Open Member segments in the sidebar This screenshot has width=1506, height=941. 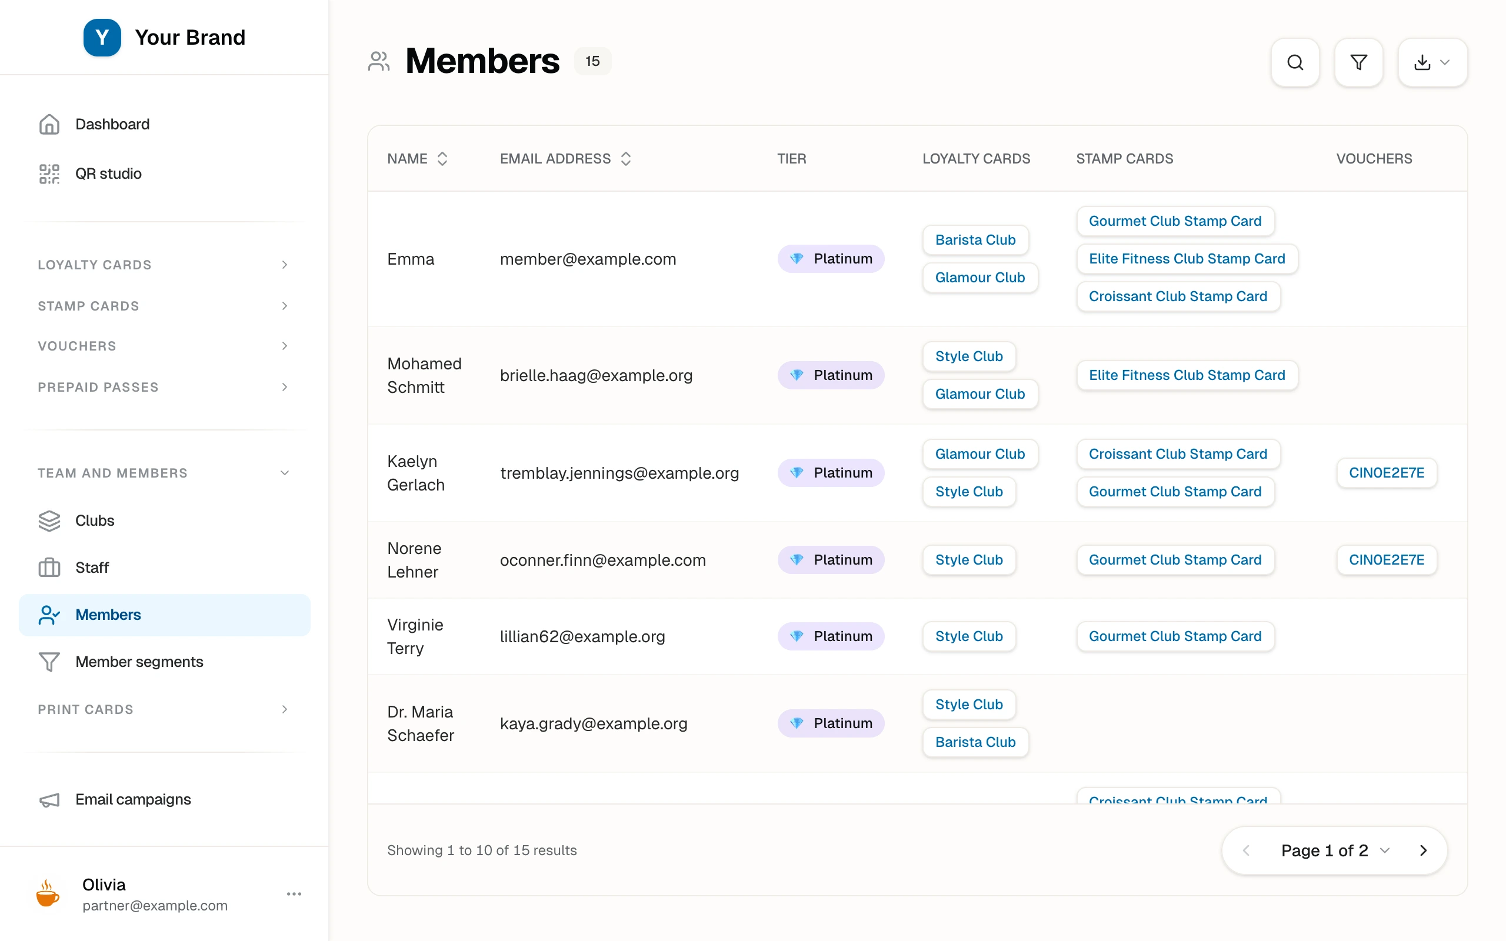(164, 662)
